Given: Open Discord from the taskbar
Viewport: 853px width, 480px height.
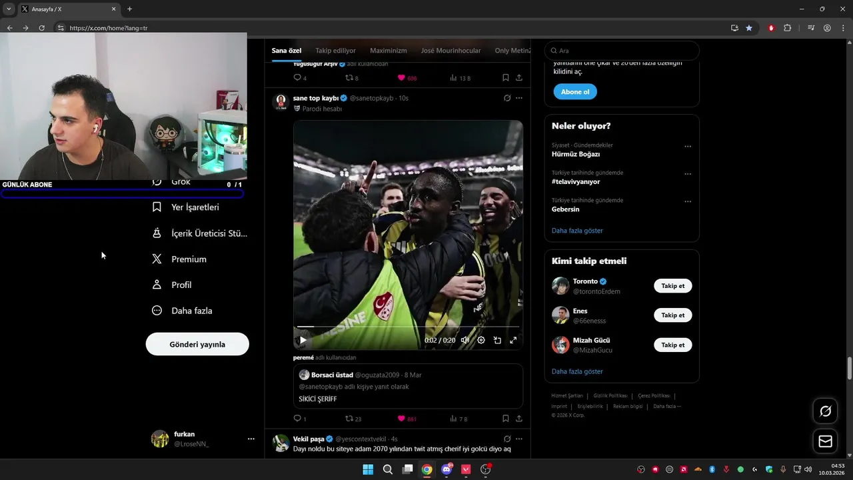Looking at the screenshot, I should point(446,469).
